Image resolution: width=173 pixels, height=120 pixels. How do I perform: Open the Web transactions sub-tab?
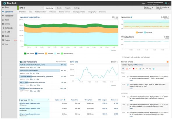(40, 12)
